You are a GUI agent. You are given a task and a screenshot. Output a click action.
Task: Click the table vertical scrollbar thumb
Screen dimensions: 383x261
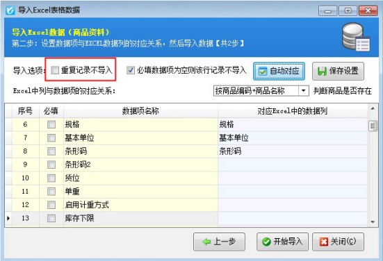coord(373,126)
